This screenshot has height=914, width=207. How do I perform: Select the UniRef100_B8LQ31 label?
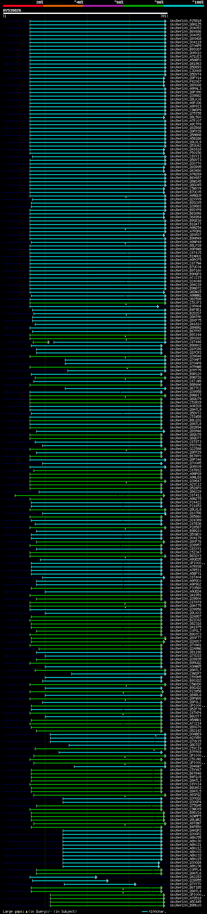(186, 421)
